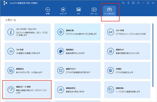Image resolution: width=157 pixels, height=102 pixels.
Task: Open the hamburger menu icon
Action: pos(138,3)
